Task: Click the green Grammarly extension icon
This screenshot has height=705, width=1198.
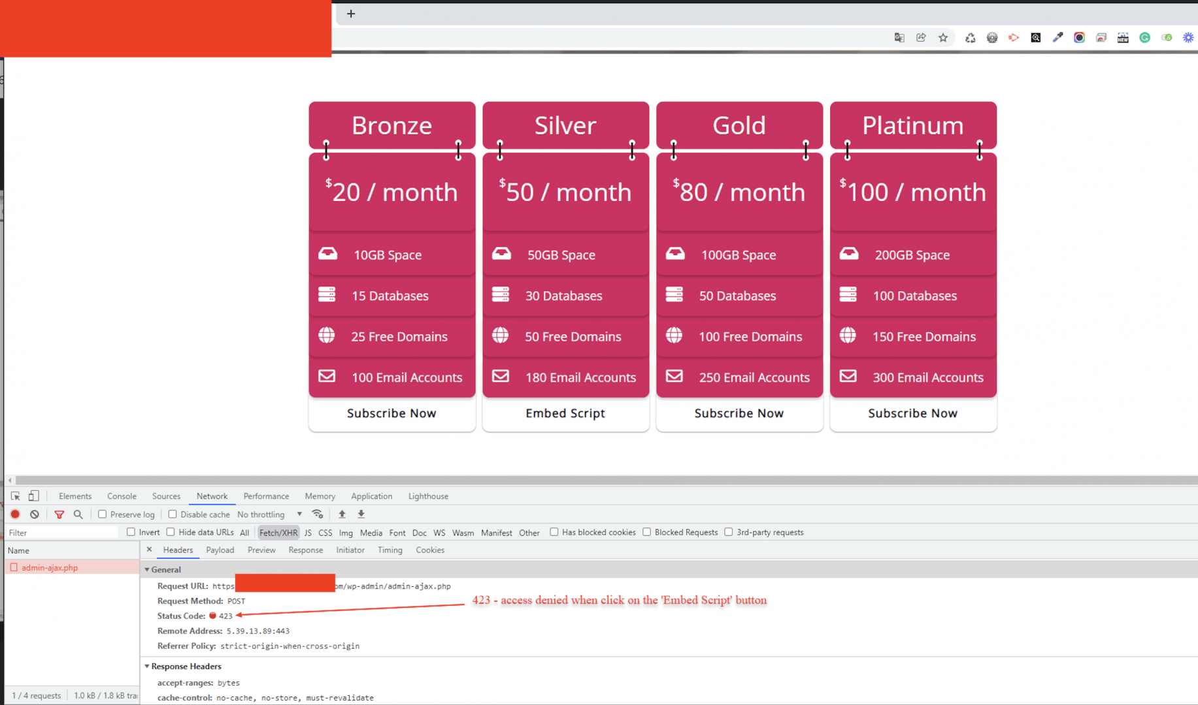Action: [x=1145, y=38]
